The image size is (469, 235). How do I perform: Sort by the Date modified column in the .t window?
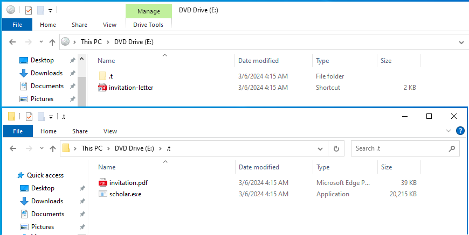259,167
